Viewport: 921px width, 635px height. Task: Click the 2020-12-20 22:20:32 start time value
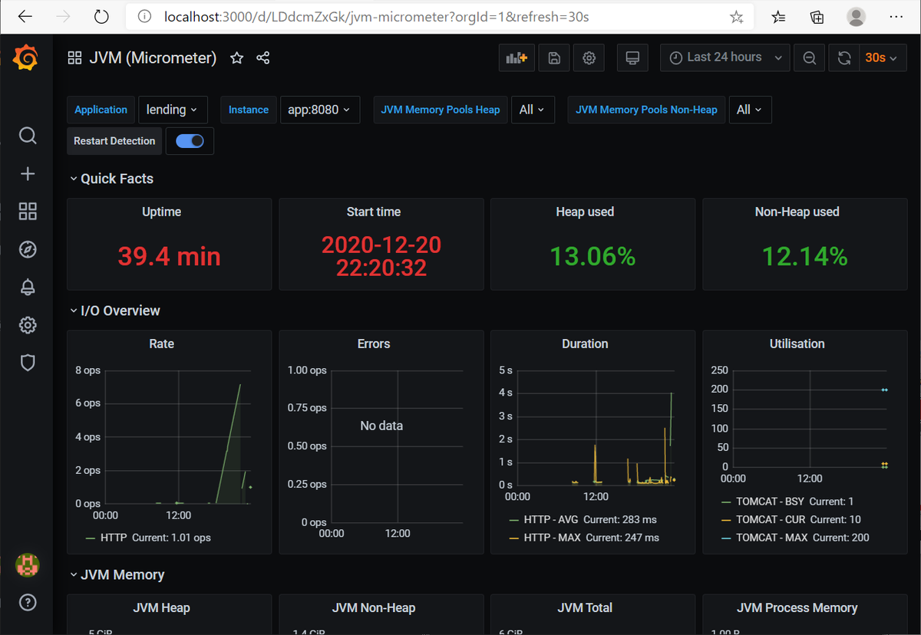tap(381, 256)
